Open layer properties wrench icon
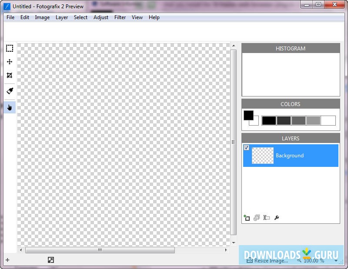348x269 pixels. [277, 218]
